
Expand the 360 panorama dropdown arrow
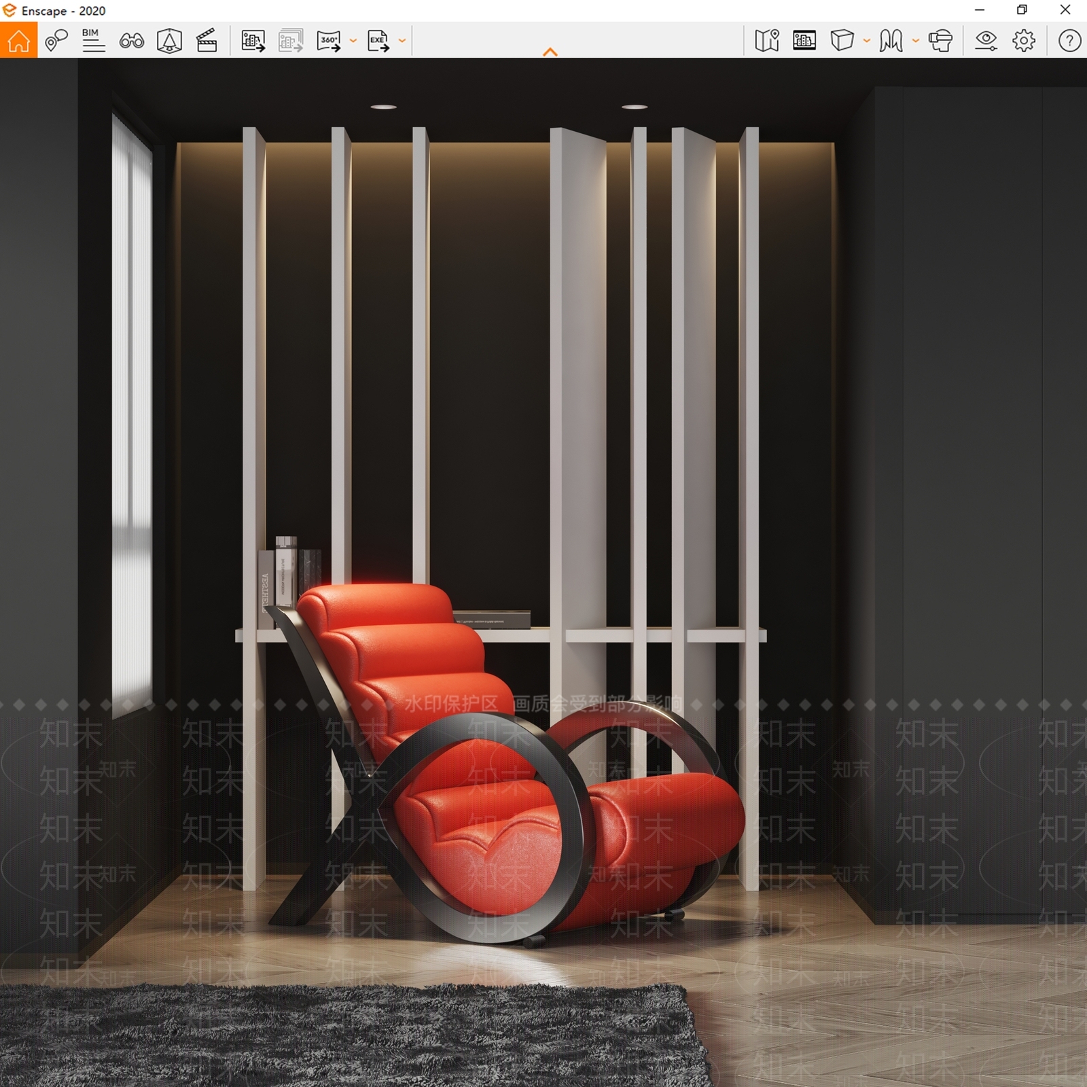point(353,41)
